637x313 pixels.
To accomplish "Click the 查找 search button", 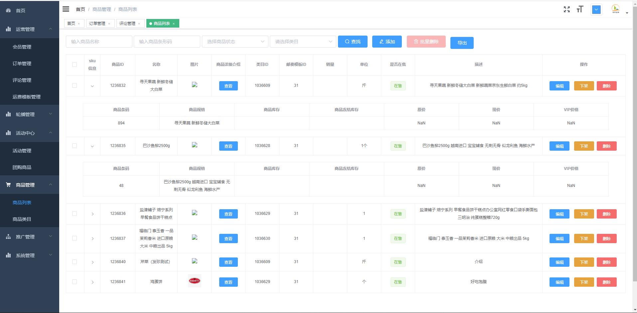I will 353,42.
